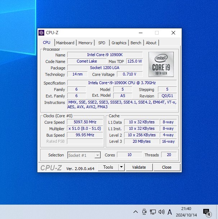Image resolution: width=218 pixels, height=219 pixels.
Task: Open the Meet Now tray icon
Action: pos(144,212)
